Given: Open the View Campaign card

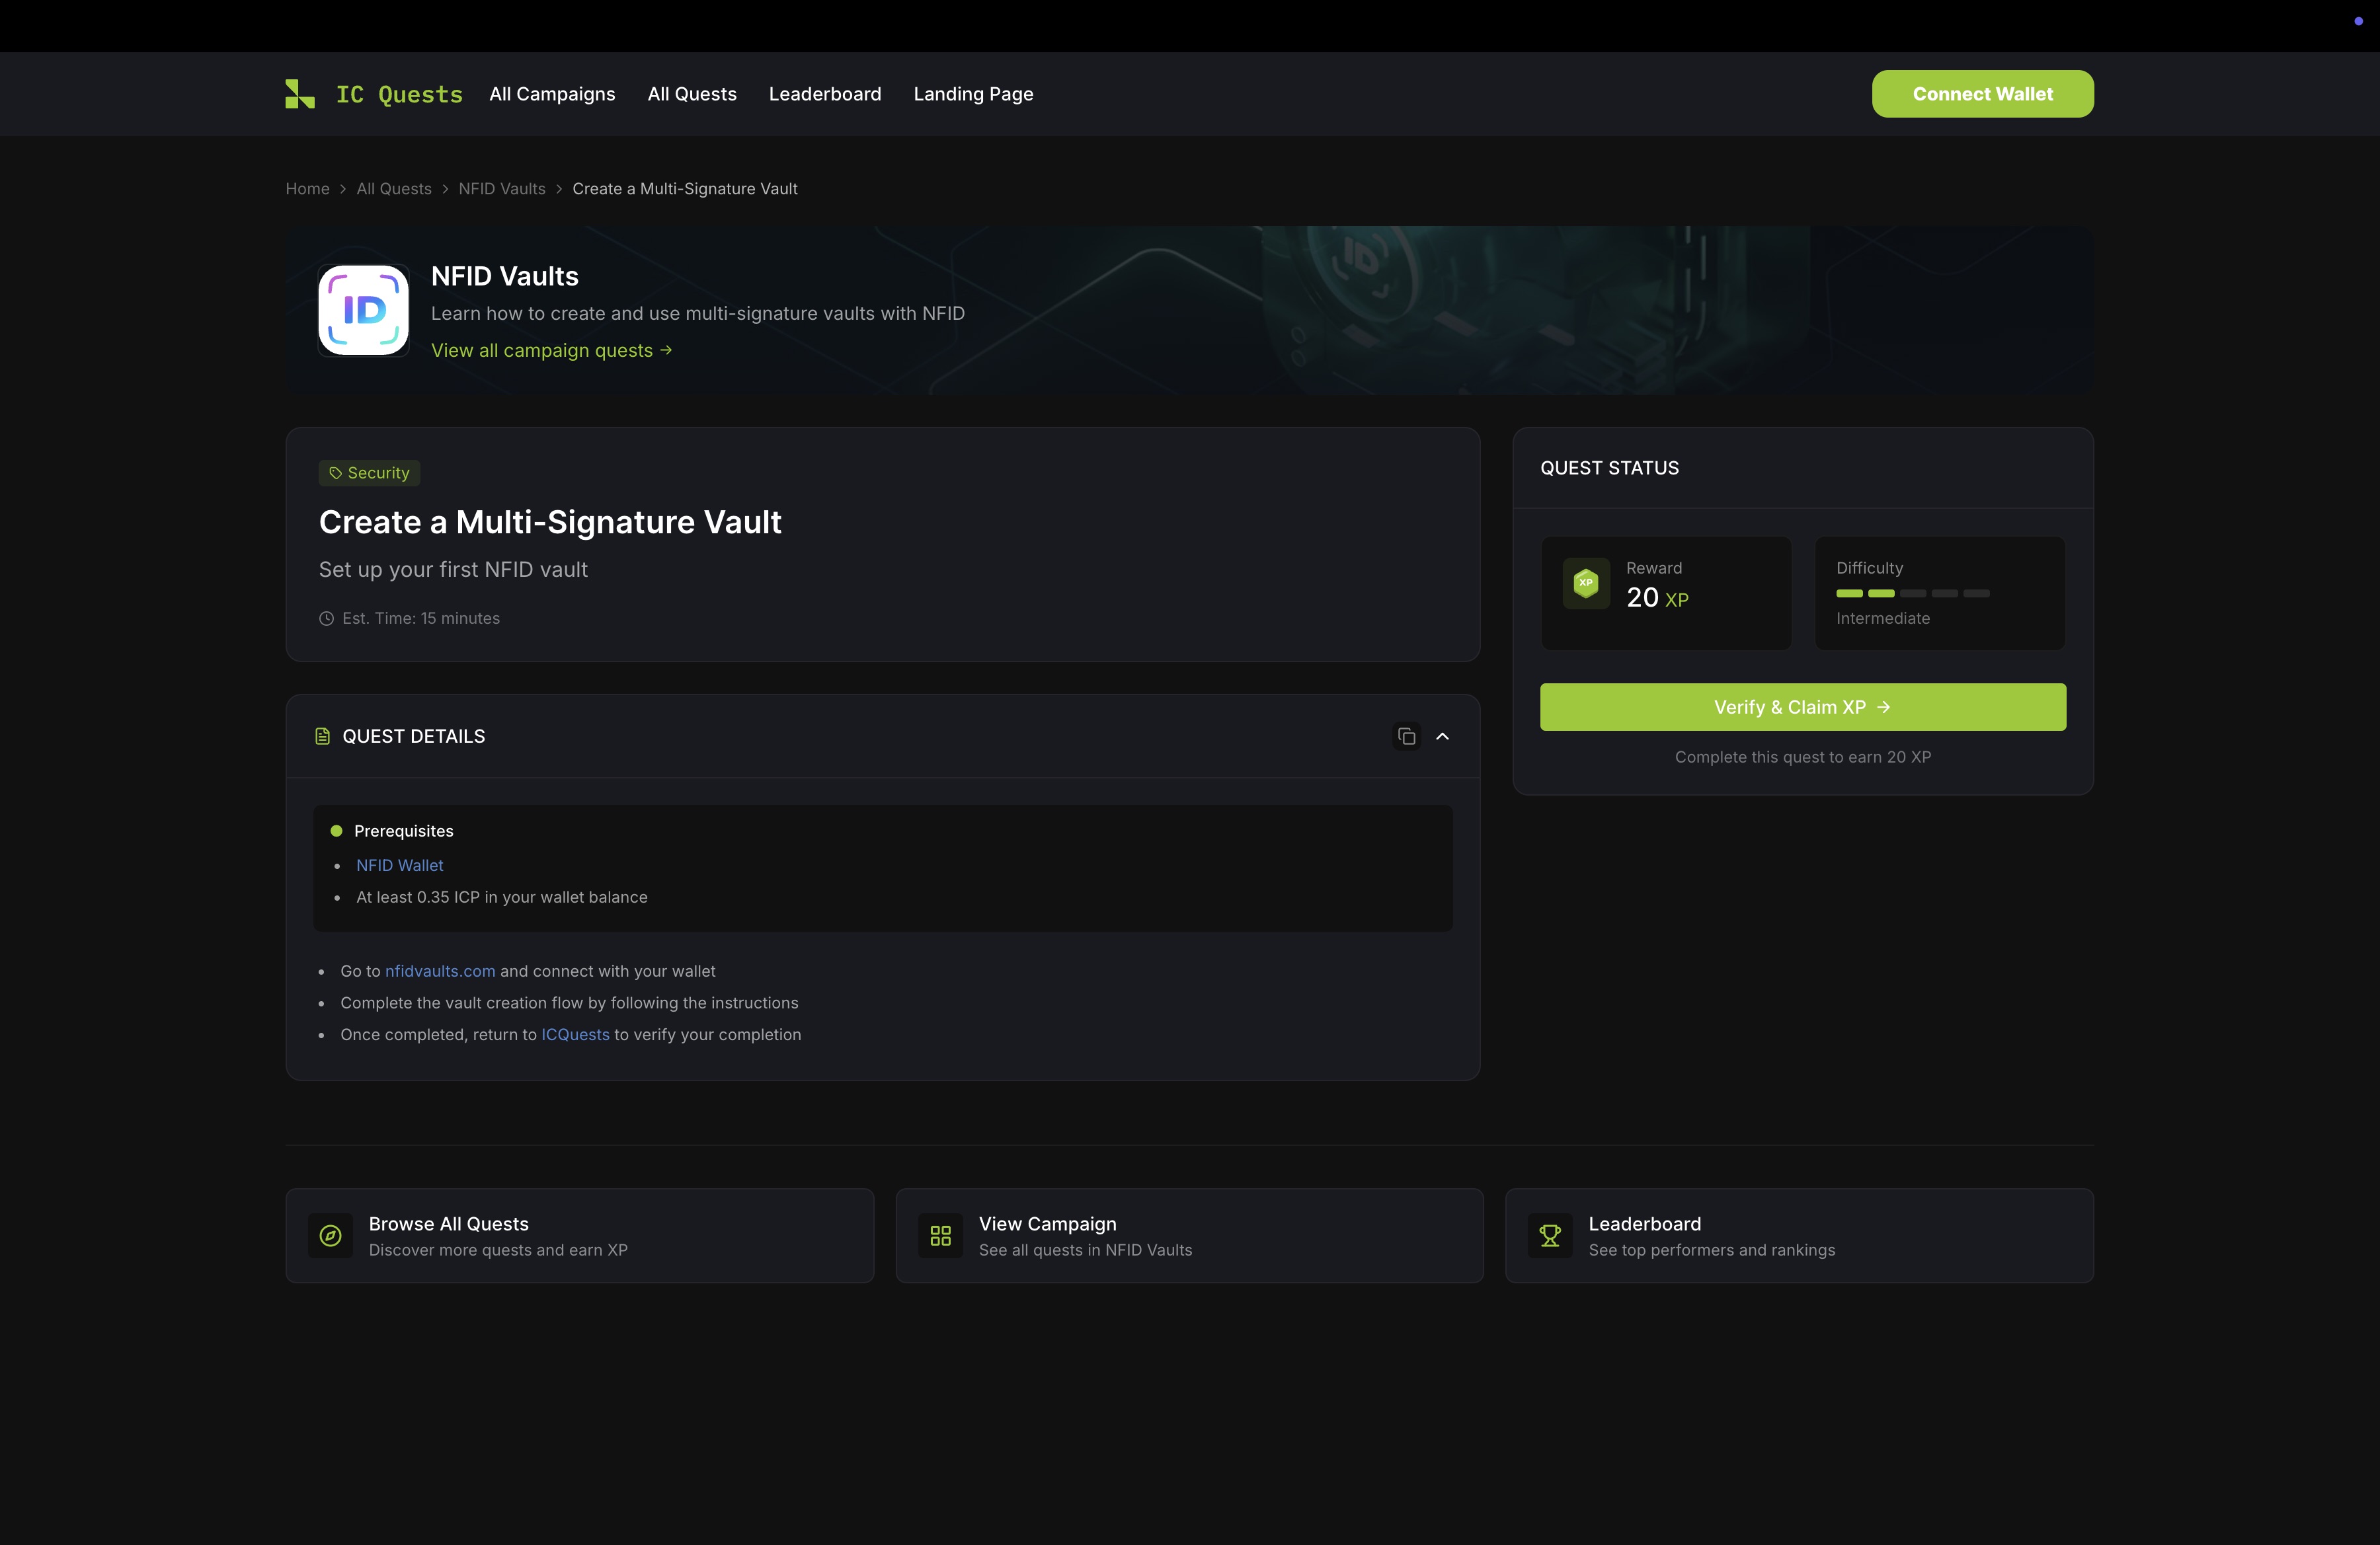Looking at the screenshot, I should click(x=1189, y=1236).
